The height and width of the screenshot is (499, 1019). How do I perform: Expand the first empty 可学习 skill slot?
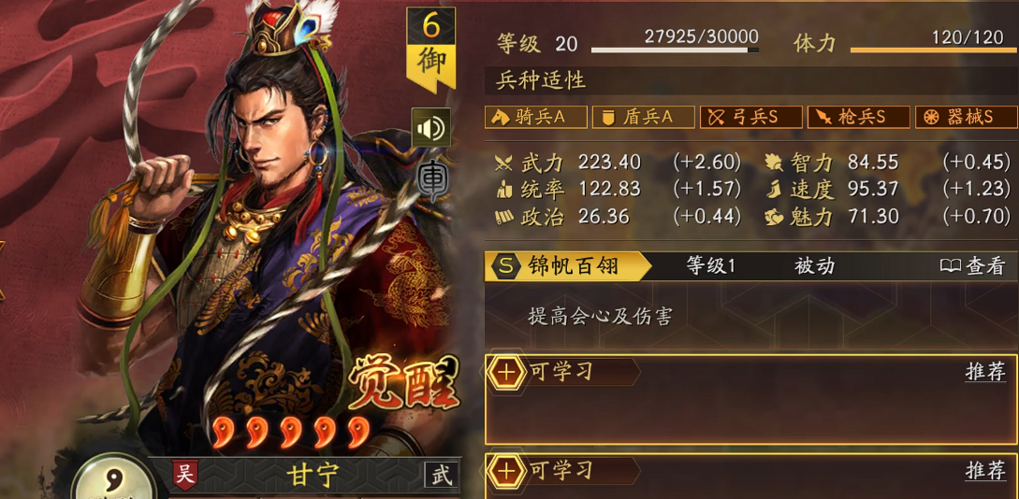click(x=751, y=400)
